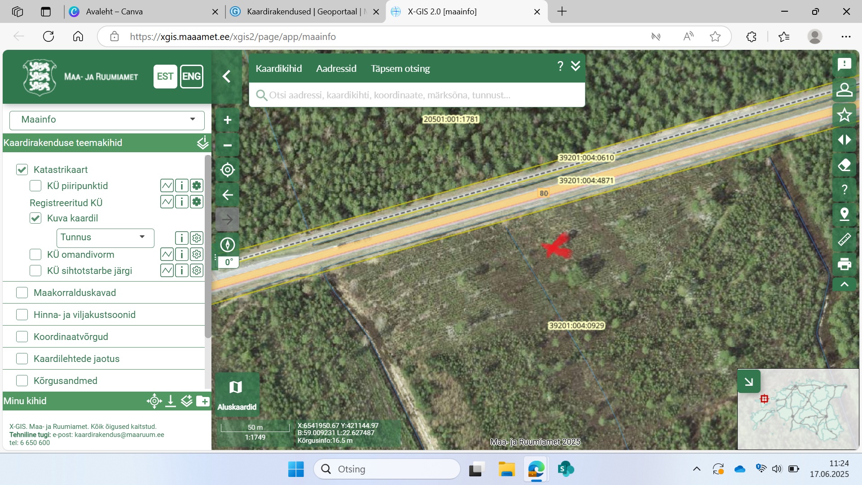
Task: Switch to Täpsem otsing tab
Action: point(400,69)
